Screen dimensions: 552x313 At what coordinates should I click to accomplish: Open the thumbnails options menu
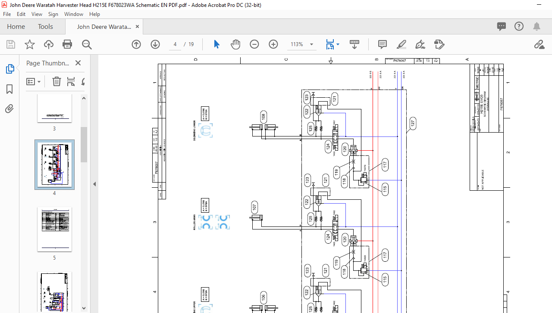[33, 81]
